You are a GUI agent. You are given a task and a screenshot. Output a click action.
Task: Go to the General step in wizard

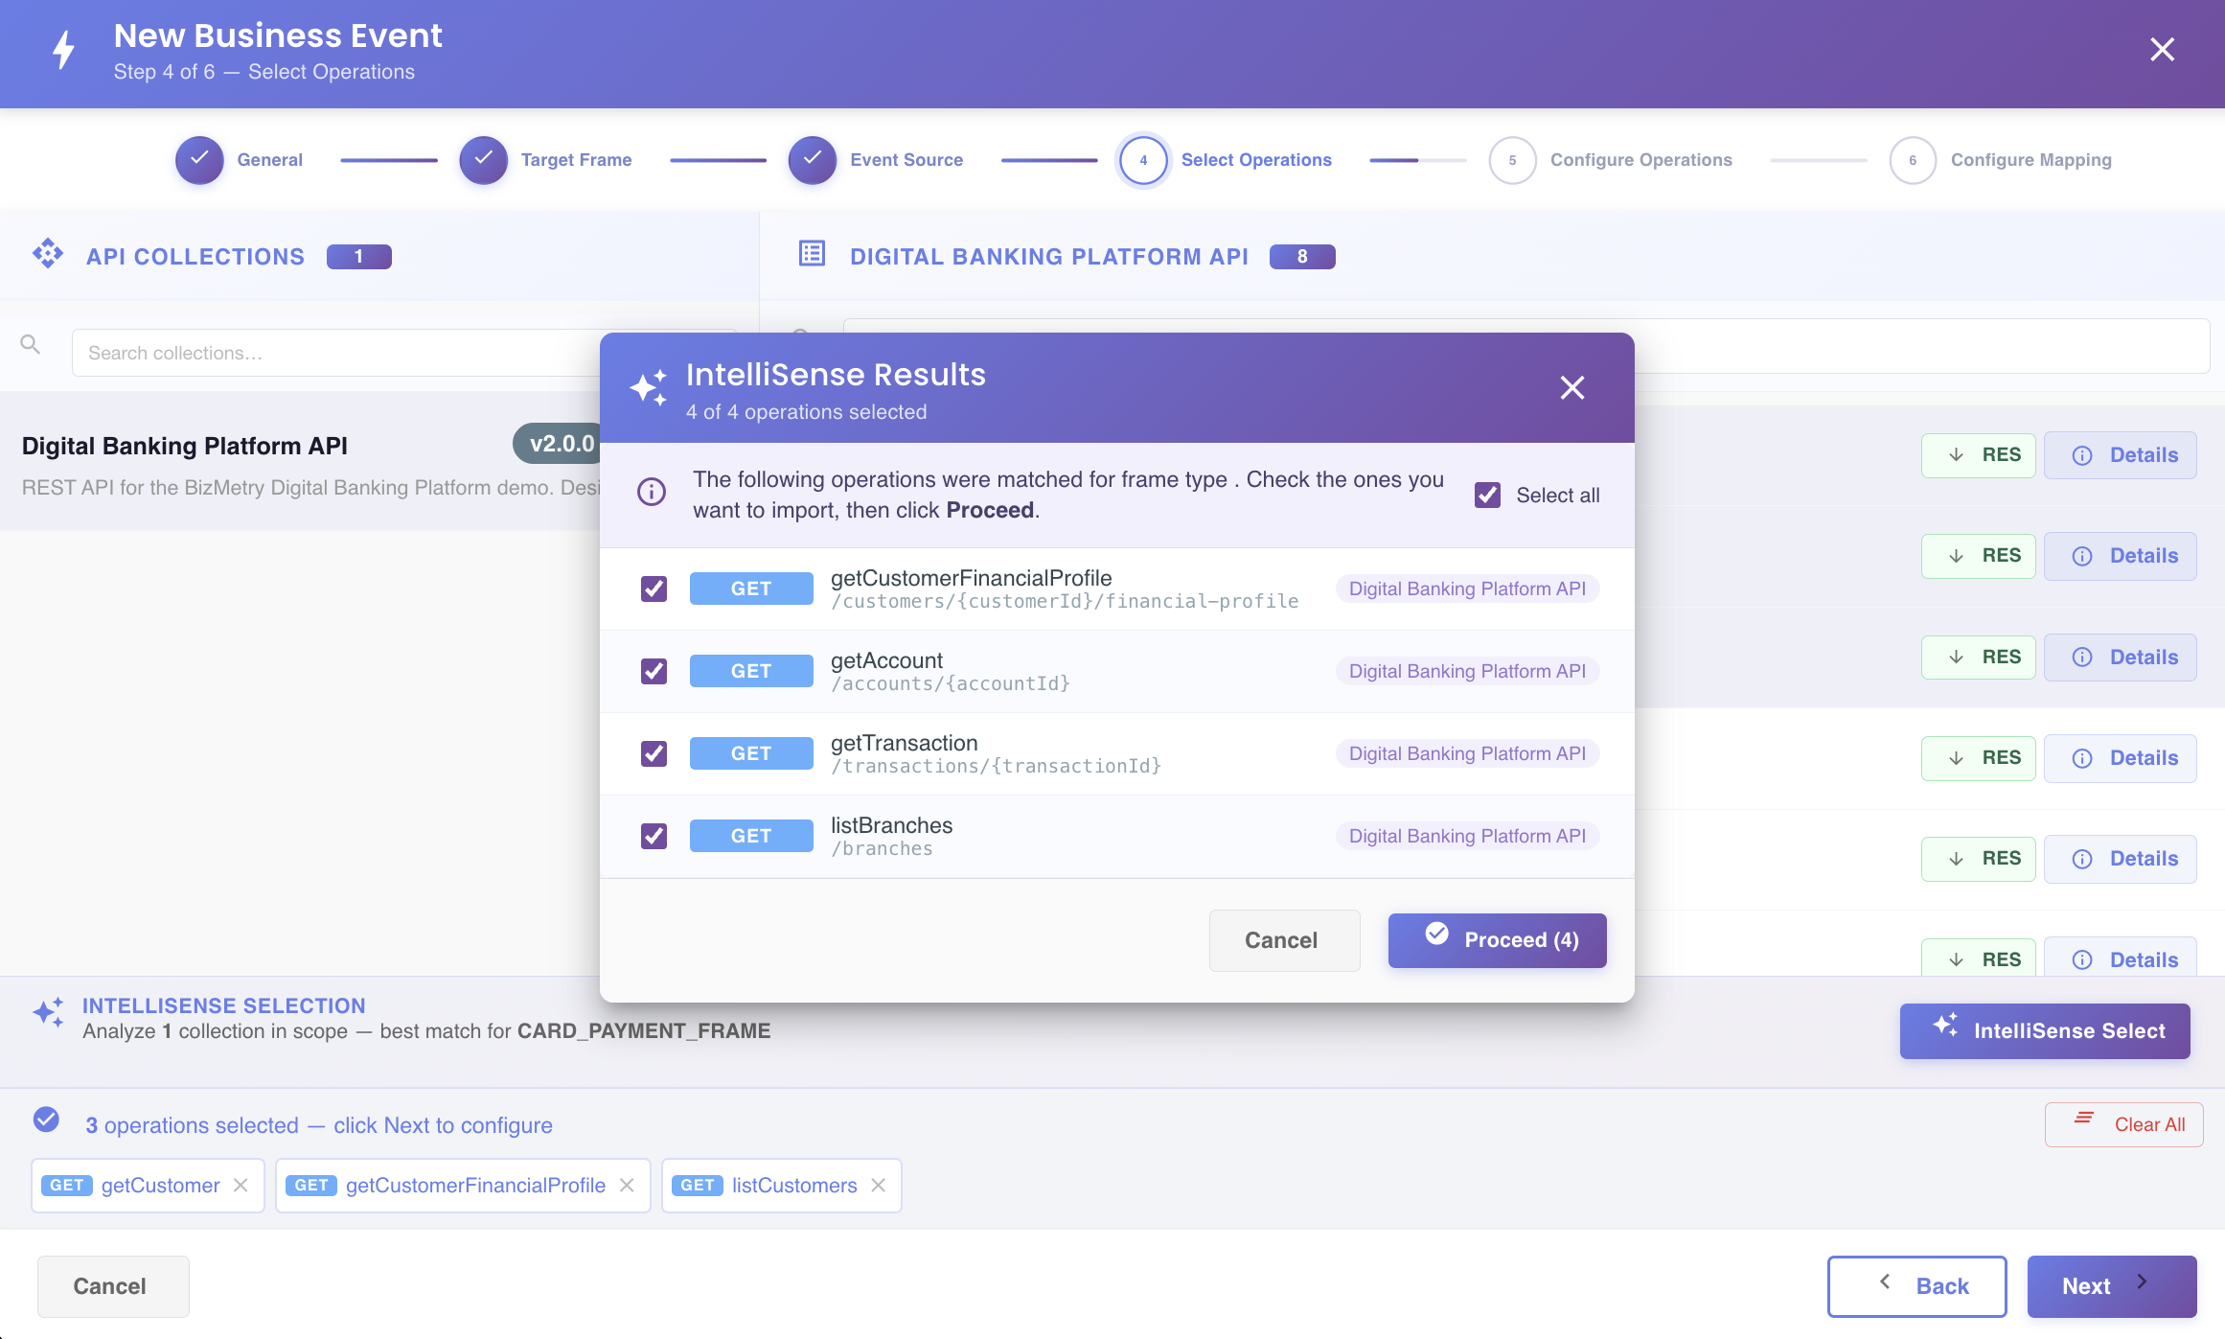coord(240,160)
